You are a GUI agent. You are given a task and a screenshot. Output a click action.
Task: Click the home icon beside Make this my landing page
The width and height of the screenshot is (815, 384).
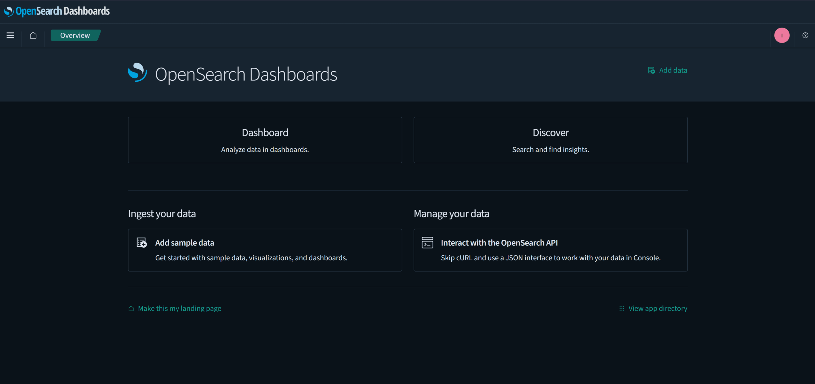coord(131,308)
